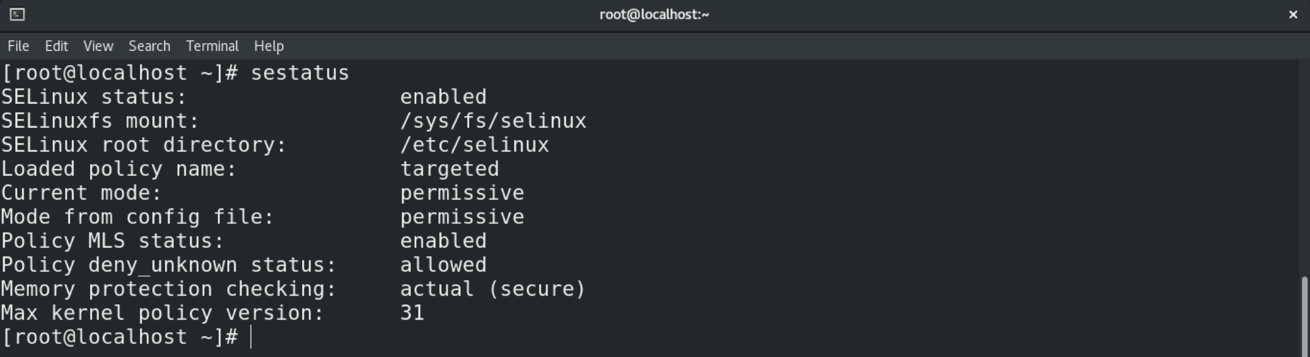The width and height of the screenshot is (1310, 357).
Task: Open the Help menu
Action: [x=269, y=46]
